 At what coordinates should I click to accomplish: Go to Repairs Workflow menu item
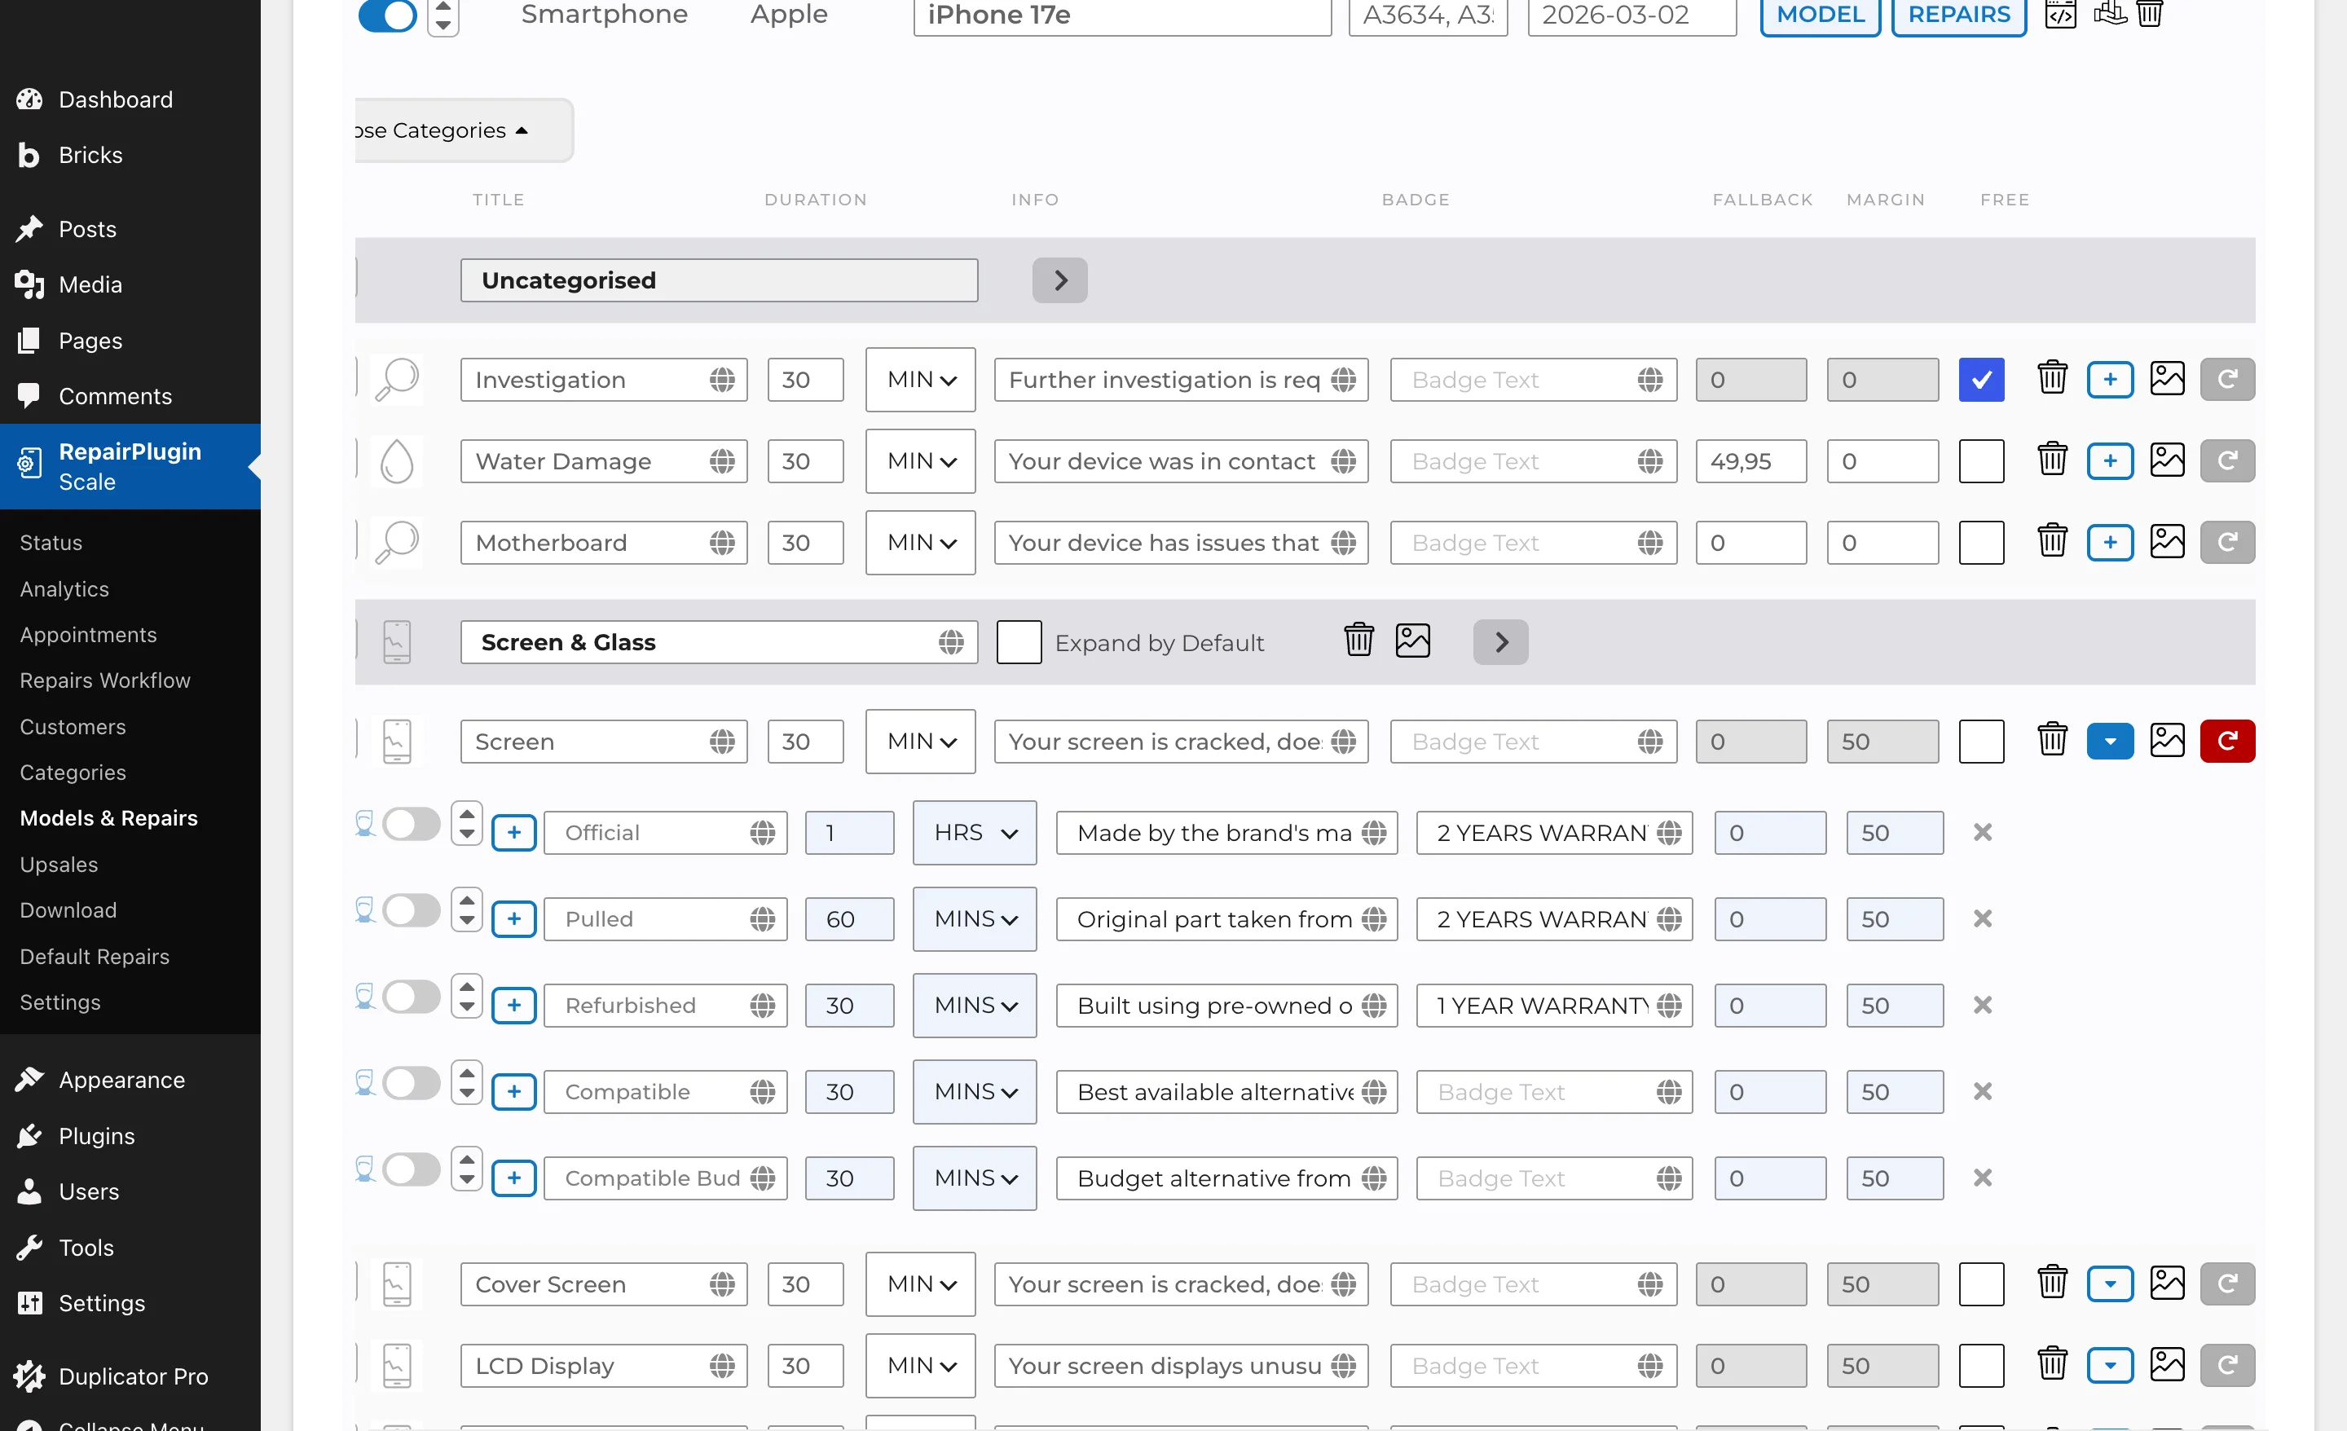(105, 680)
